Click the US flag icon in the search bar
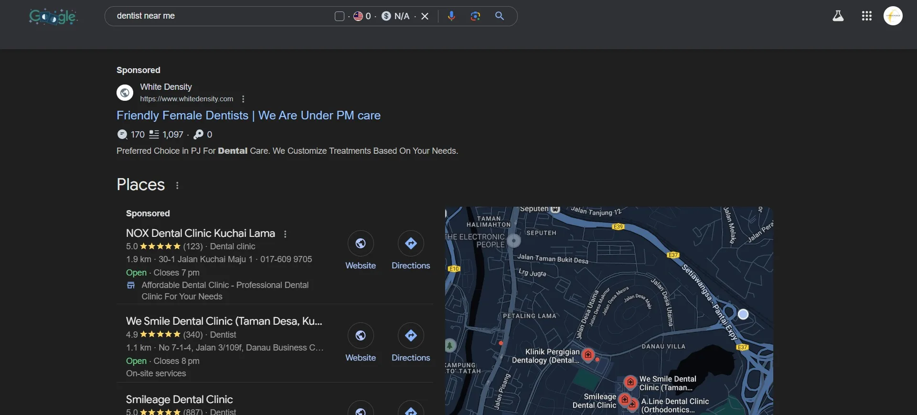The image size is (917, 415). coord(358,16)
